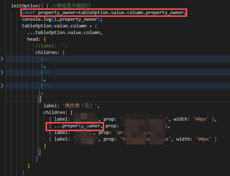Expand the second collapsed block using its fold arrow

2,72
